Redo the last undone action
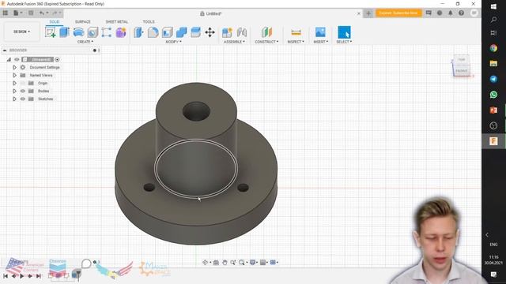This screenshot has height=284, width=506. [x=56, y=13]
